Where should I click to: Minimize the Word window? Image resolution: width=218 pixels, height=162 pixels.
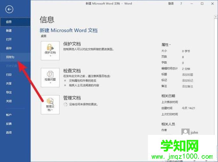point(191,4)
